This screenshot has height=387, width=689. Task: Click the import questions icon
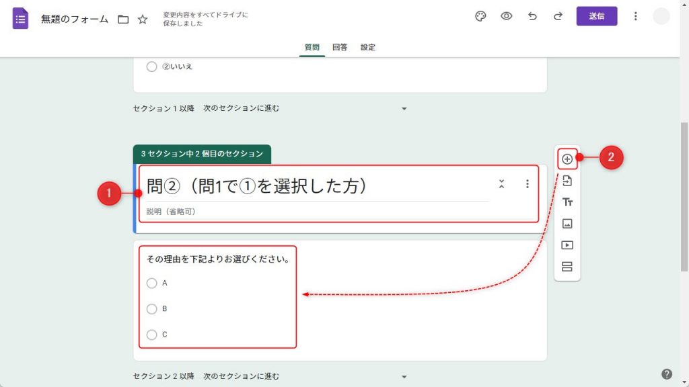pos(567,180)
